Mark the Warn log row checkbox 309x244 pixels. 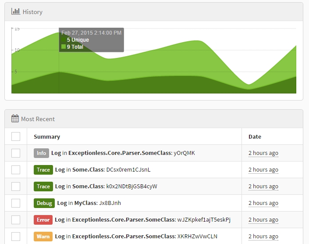click(16, 237)
